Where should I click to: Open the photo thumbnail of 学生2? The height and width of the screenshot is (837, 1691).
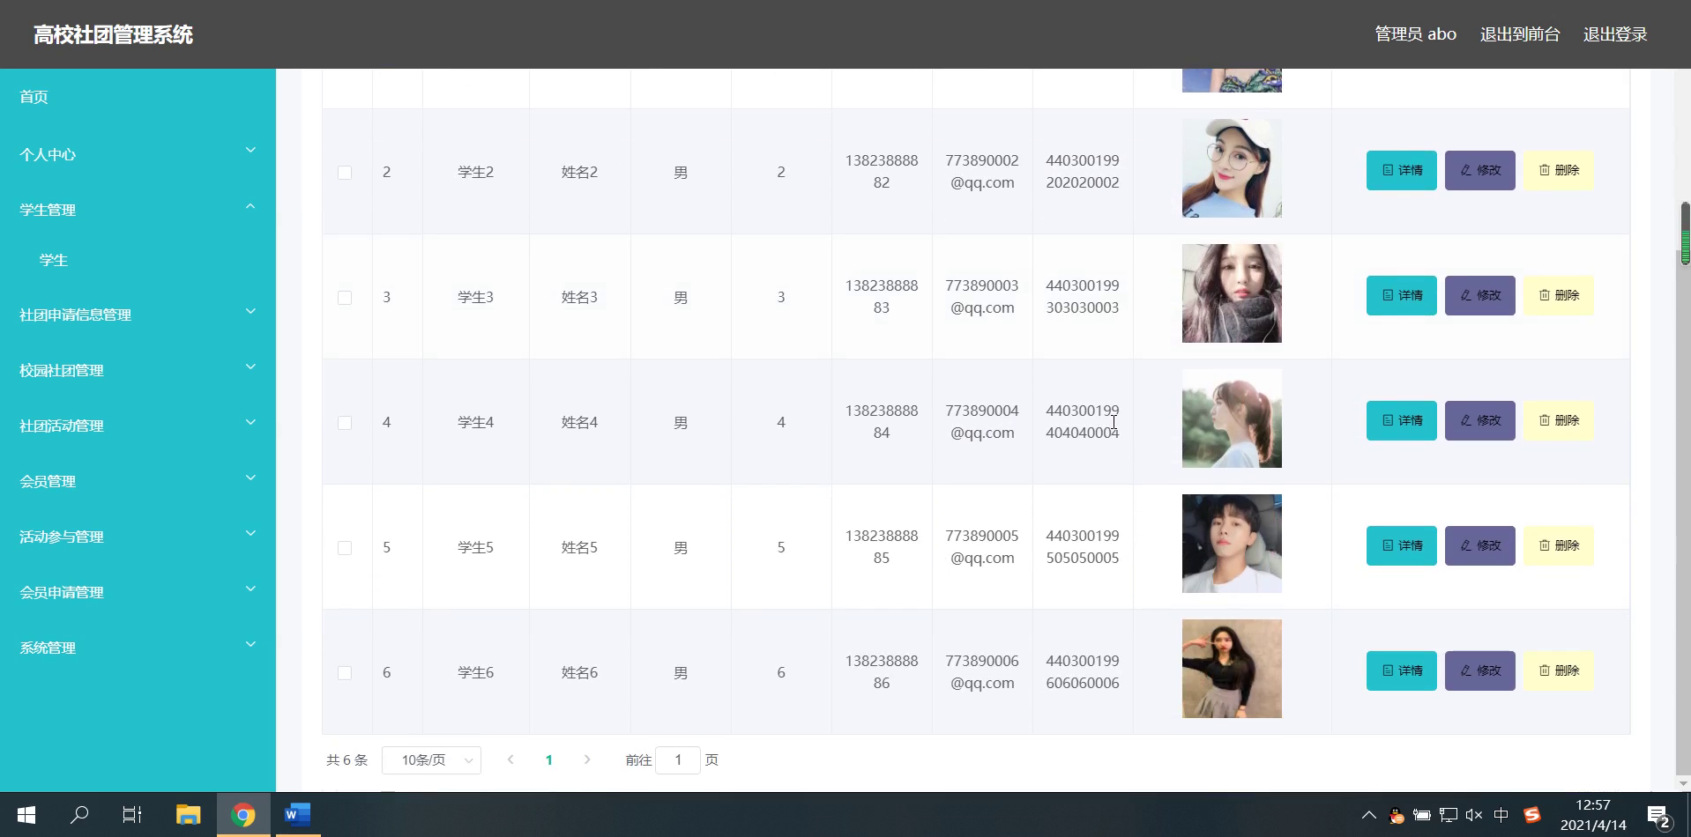(1232, 168)
